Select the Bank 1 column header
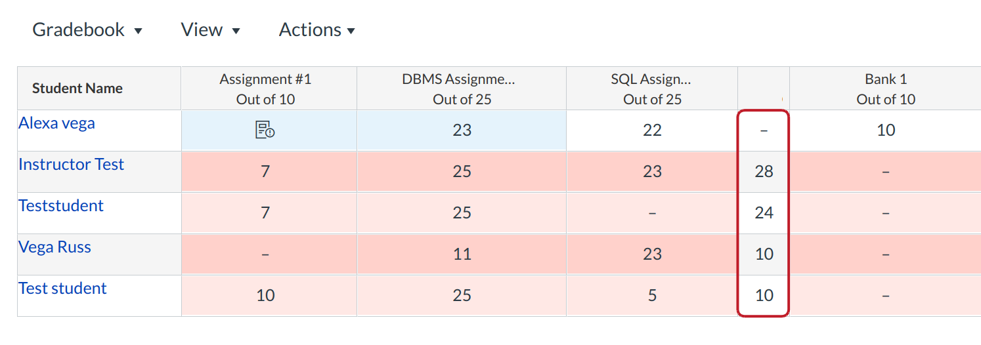The image size is (981, 345). [x=885, y=89]
